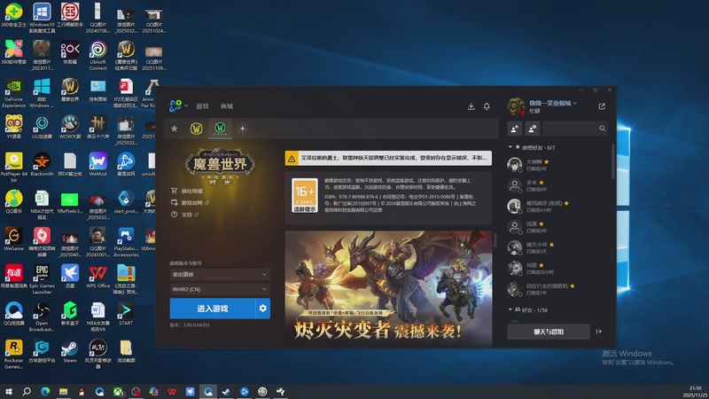709x399 pixels.
Task: Open the 聊天与群组 chats button
Action: coord(549,332)
